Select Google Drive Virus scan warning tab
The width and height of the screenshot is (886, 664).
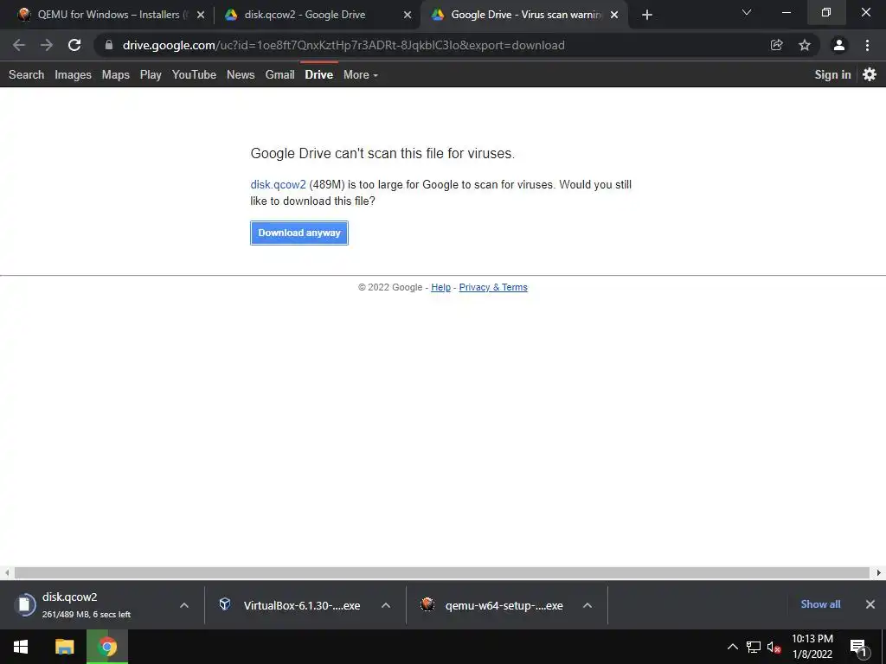coord(527,15)
